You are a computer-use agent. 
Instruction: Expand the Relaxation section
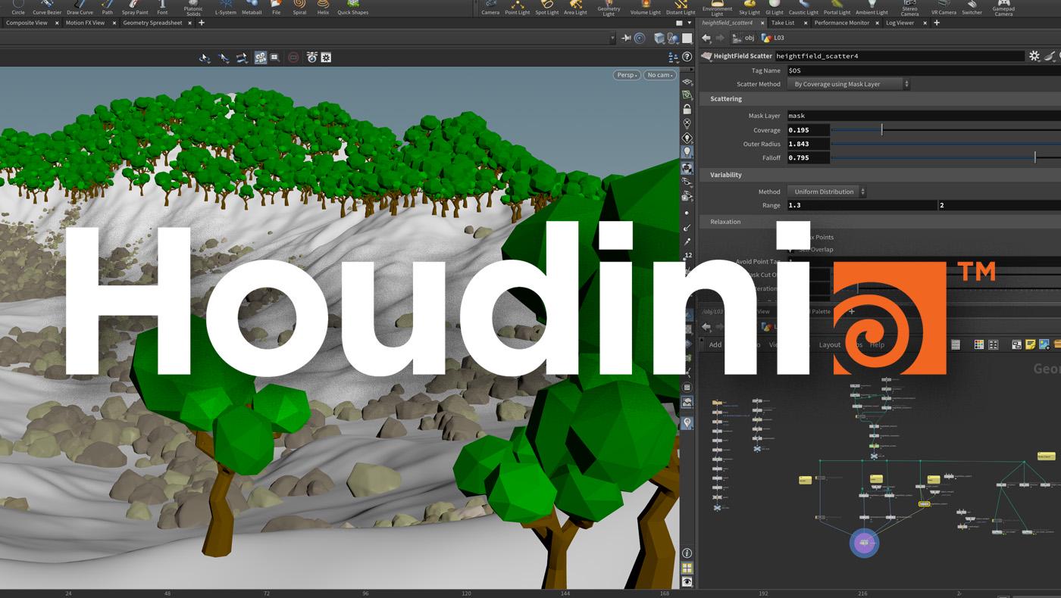725,222
